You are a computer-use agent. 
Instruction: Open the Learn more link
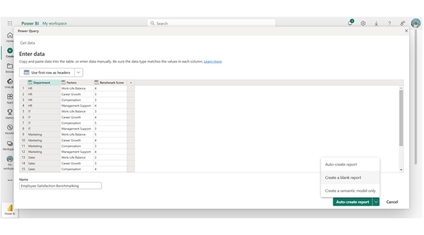pos(213,61)
